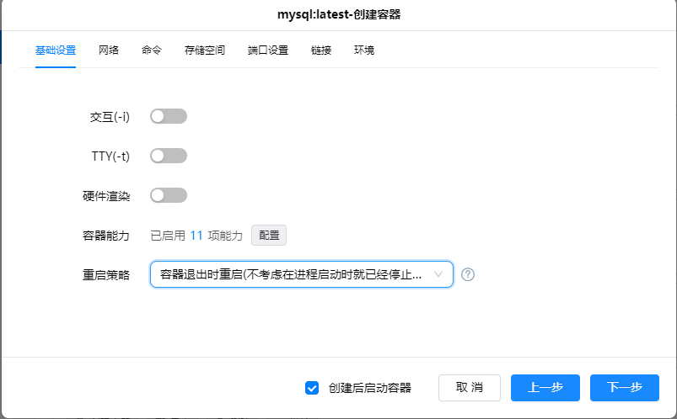Click the 容器能力 label
The image size is (677, 419).
pos(106,236)
